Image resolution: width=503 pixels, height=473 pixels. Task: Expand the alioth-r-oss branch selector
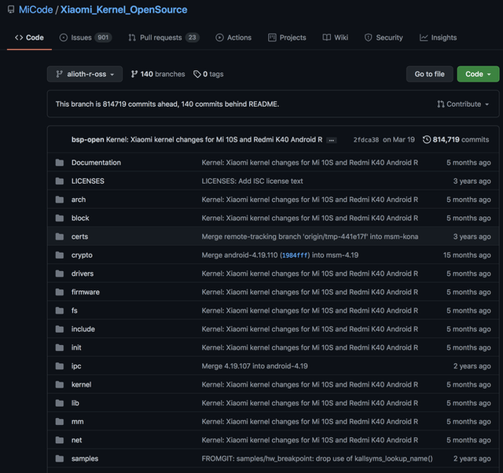point(85,74)
